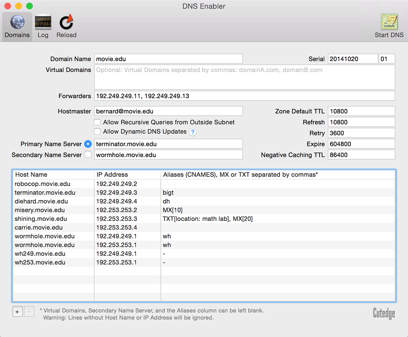Open the Log viewer icon
The width and height of the screenshot is (408, 337).
click(x=43, y=22)
